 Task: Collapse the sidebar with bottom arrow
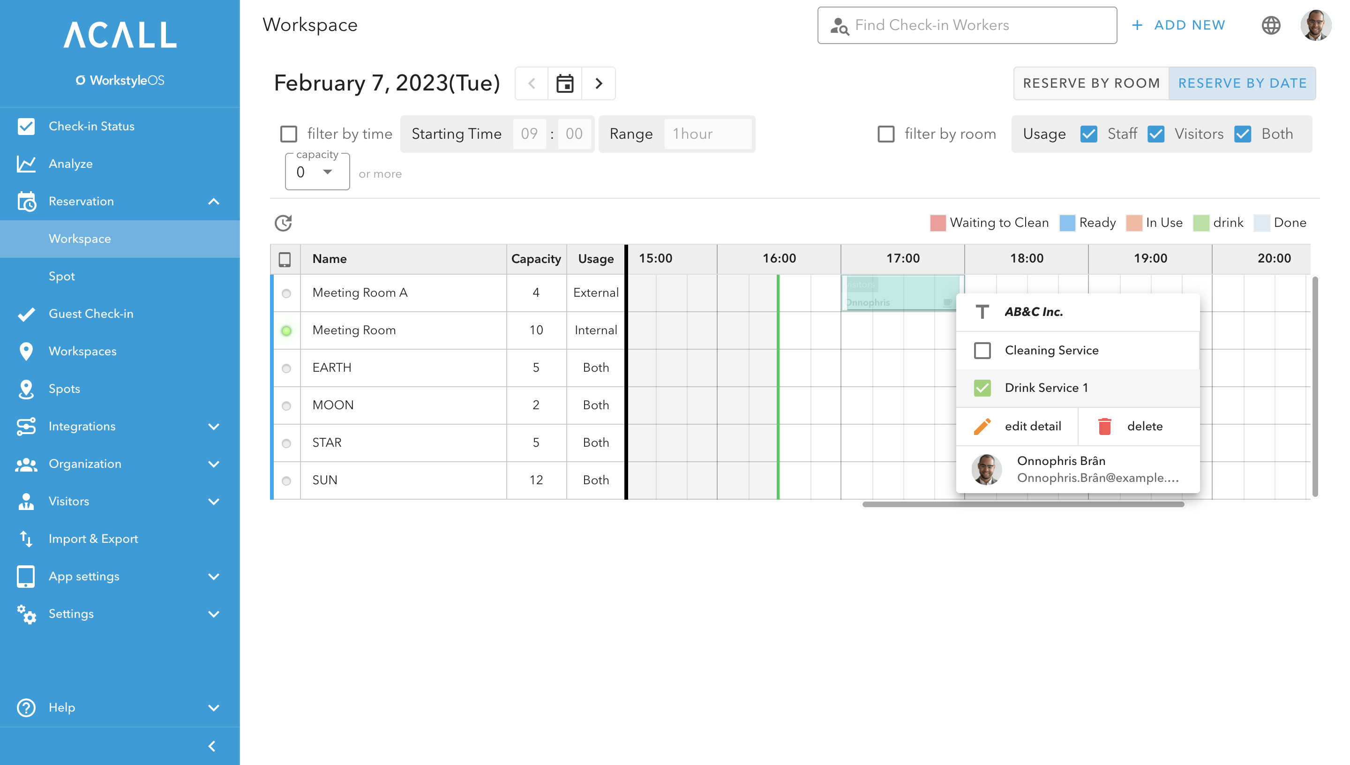click(212, 746)
